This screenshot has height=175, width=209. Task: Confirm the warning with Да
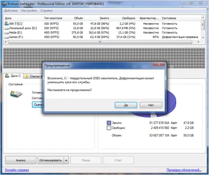126,105
